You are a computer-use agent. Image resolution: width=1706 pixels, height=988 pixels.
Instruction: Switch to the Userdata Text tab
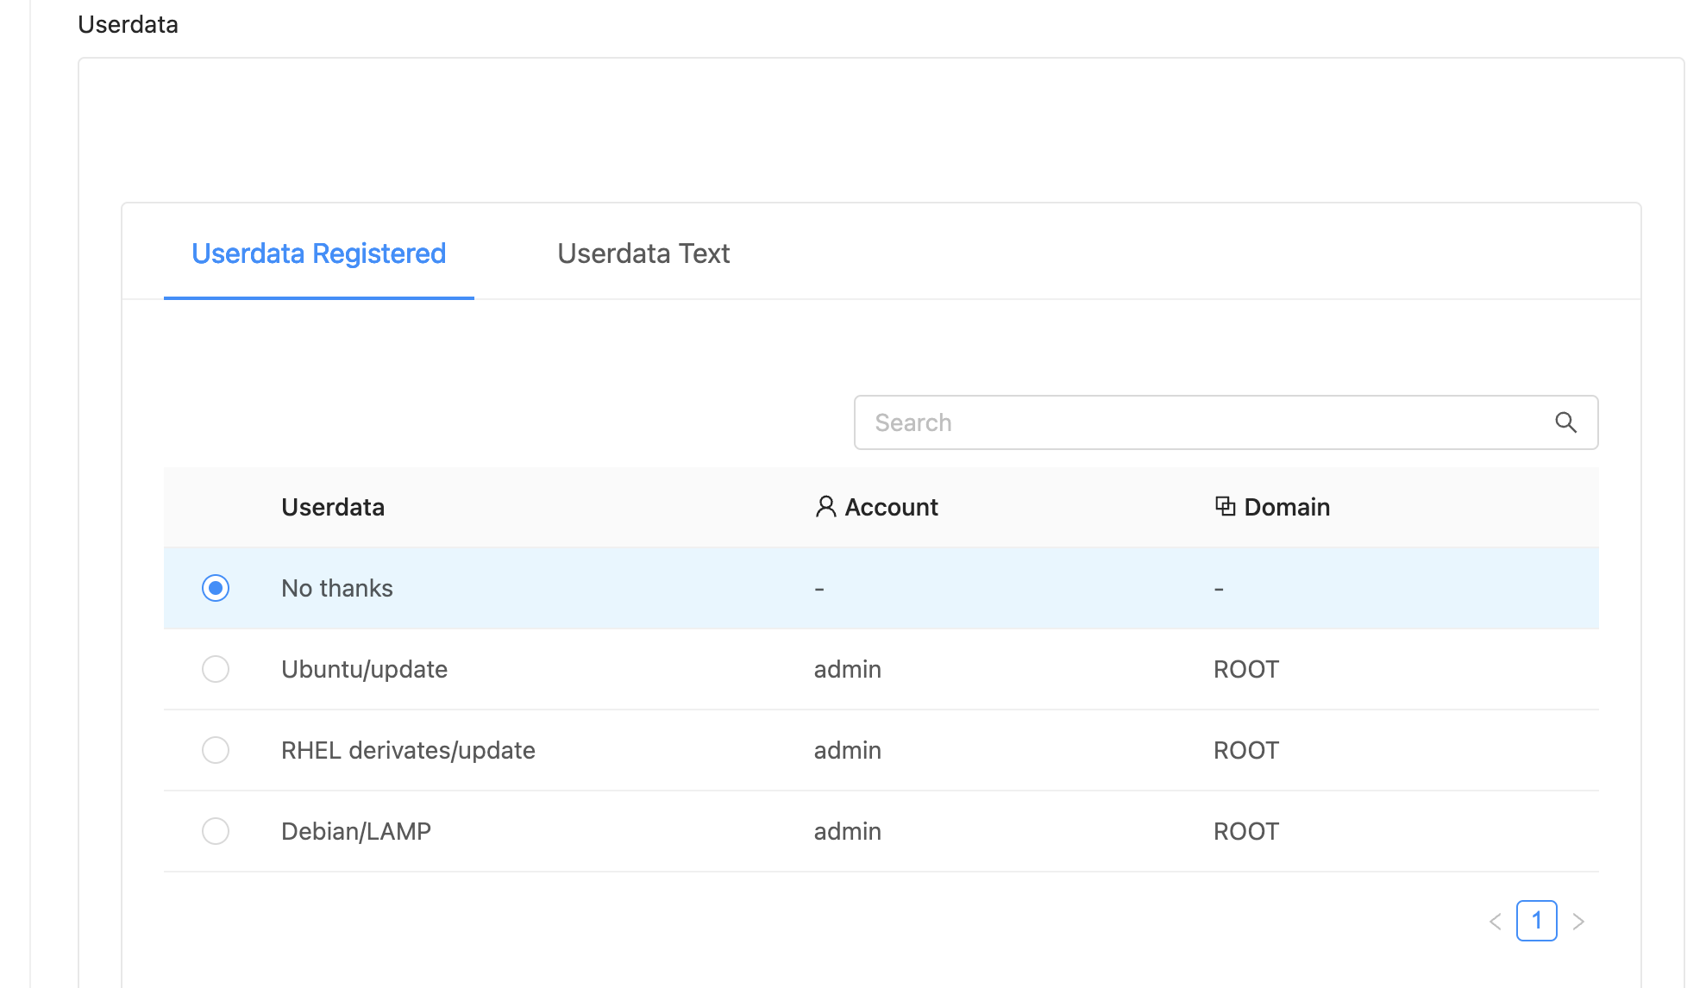[x=643, y=253]
